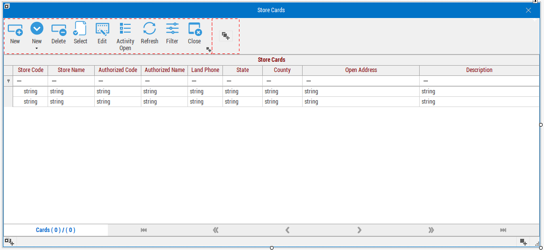Viewport: 544px width, 250px height.
Task: Sort by State column header
Action: pyautogui.click(x=242, y=70)
